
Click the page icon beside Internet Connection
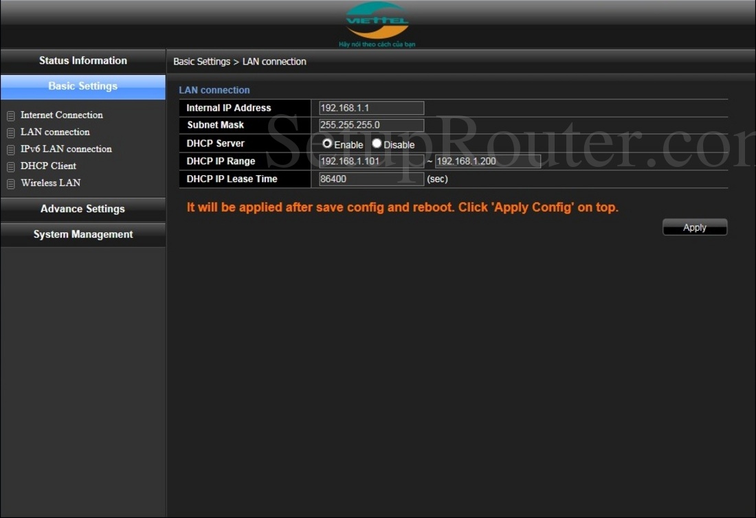(10, 115)
